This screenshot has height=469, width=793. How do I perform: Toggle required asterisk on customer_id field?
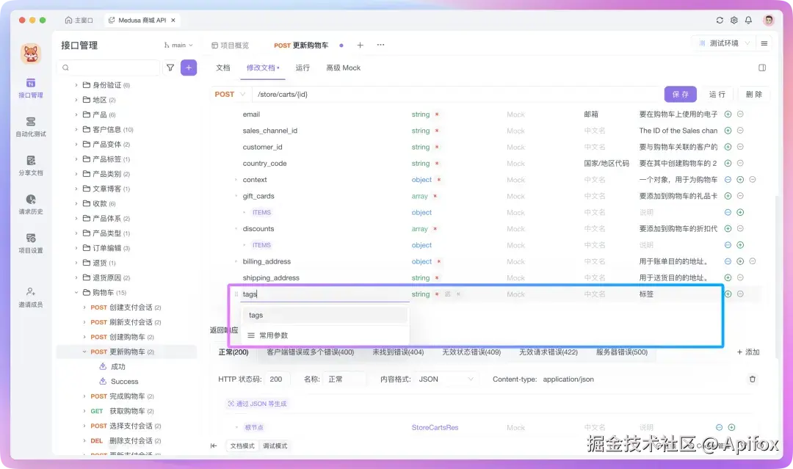coord(435,147)
